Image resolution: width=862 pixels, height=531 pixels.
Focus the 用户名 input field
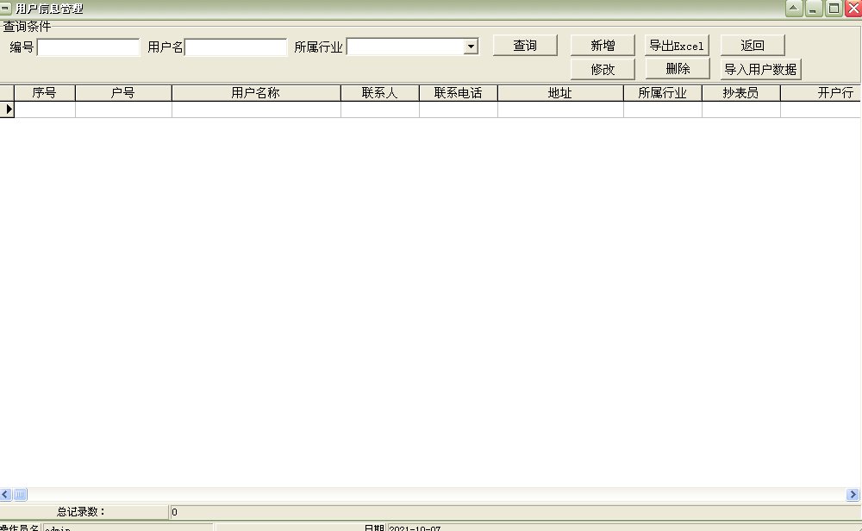click(x=236, y=47)
